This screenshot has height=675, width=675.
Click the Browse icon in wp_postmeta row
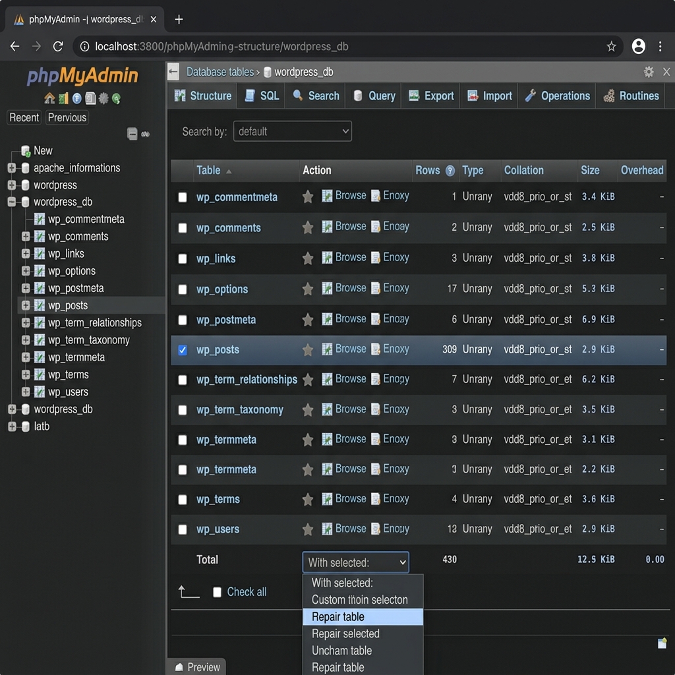coord(327,319)
